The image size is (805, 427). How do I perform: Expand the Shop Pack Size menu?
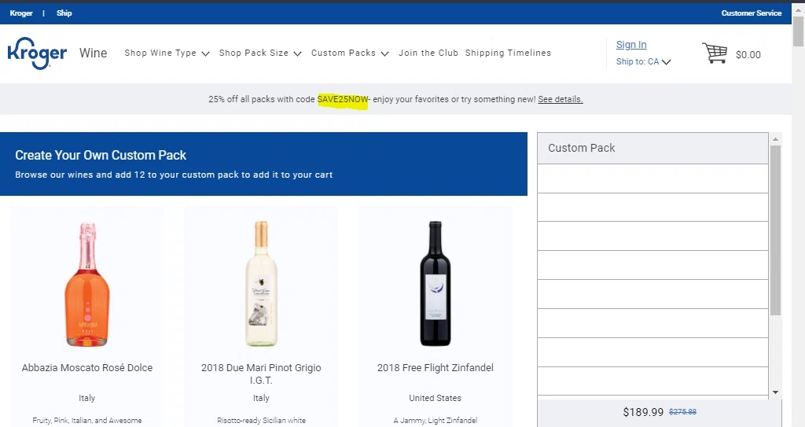[x=260, y=53]
